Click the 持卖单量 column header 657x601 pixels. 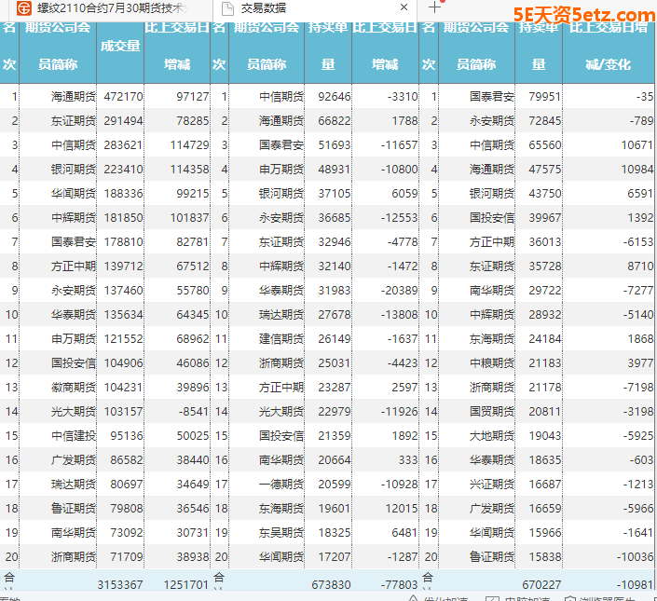coord(538,46)
